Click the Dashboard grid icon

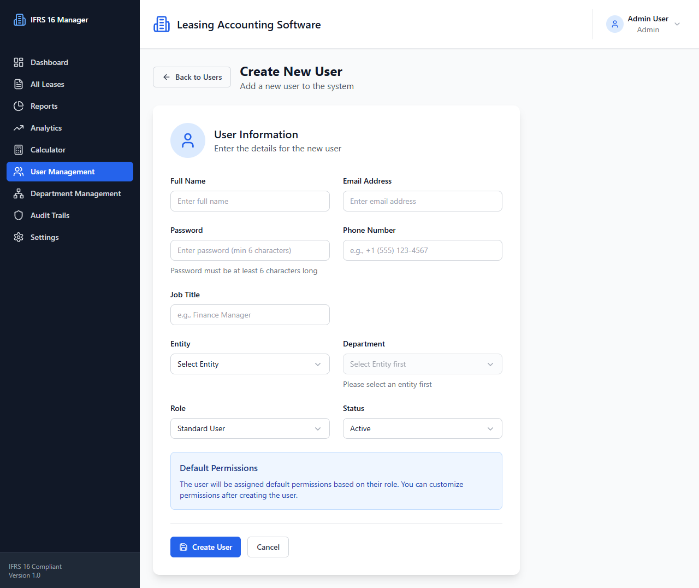tap(19, 62)
